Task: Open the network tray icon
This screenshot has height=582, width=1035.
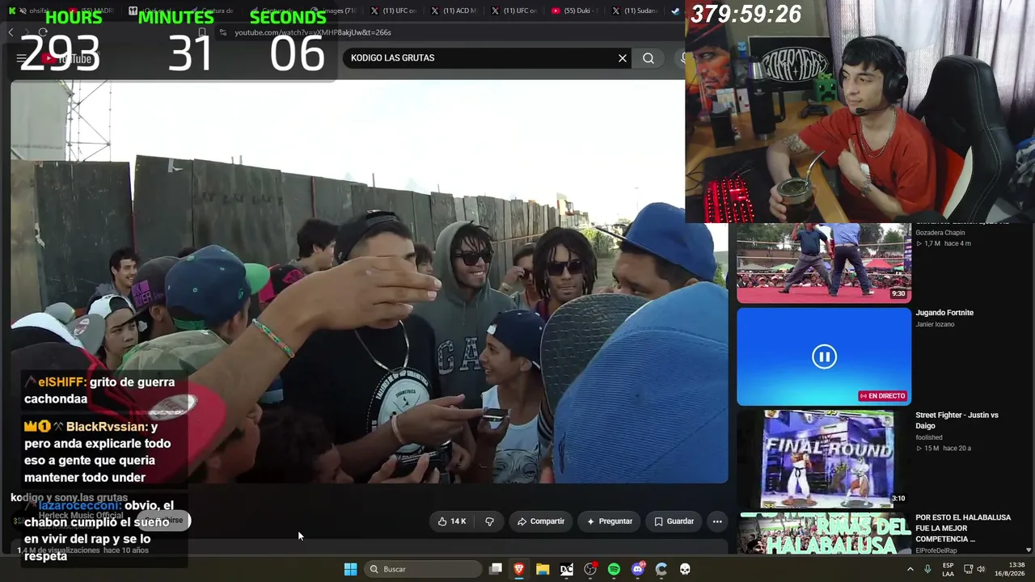Action: point(968,569)
